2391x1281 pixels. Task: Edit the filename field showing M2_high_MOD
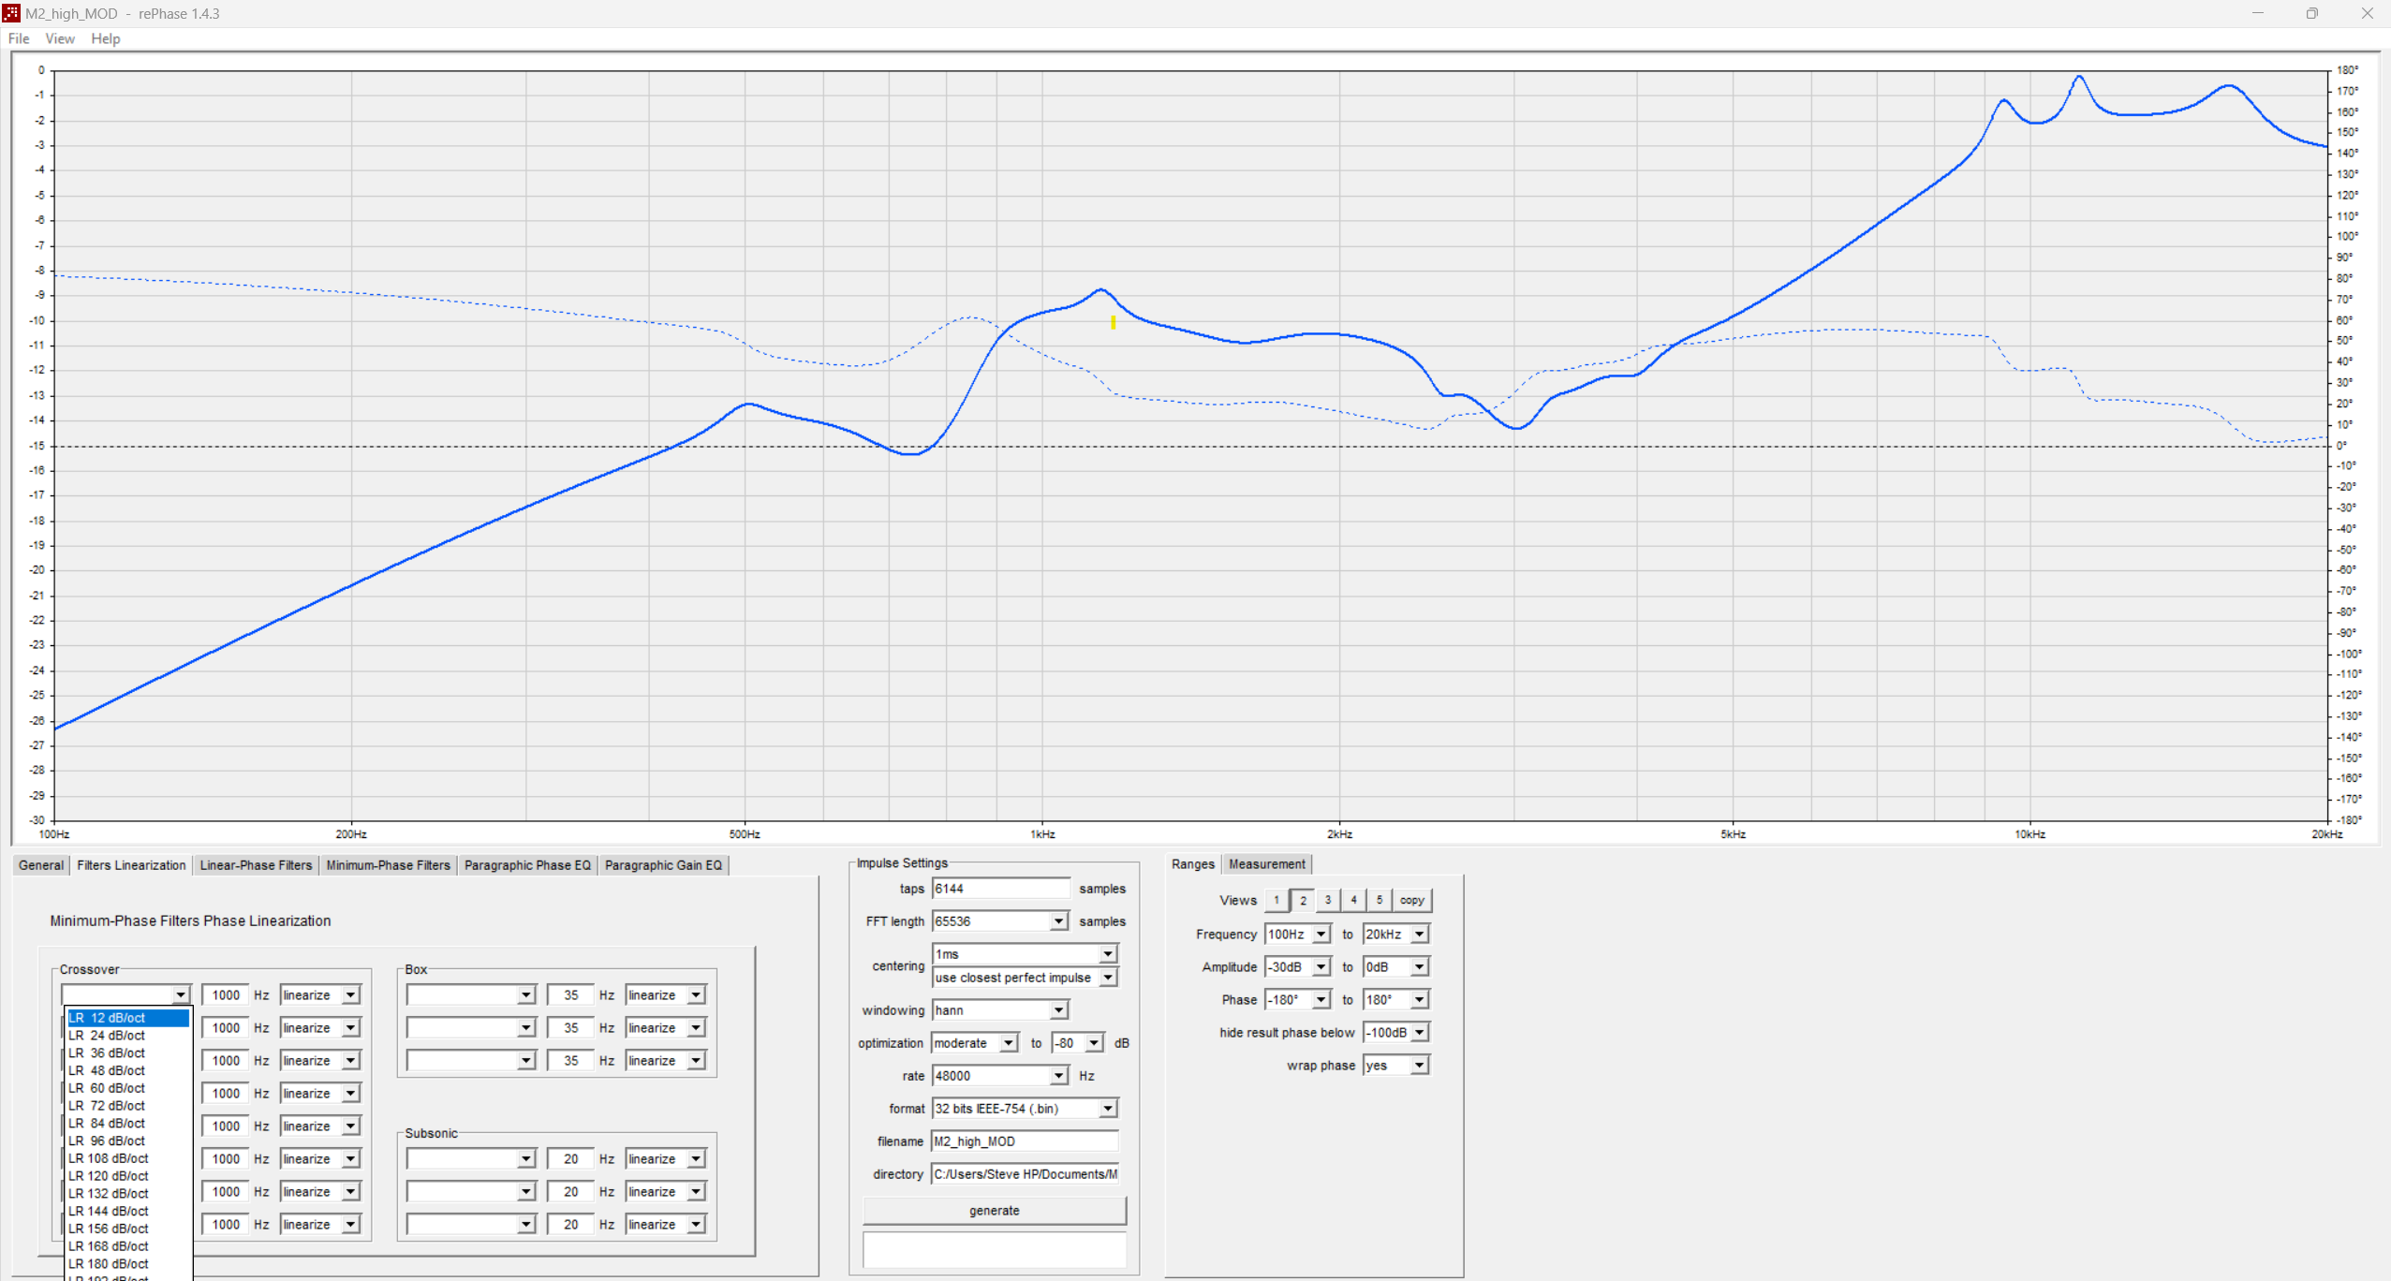coord(1023,1141)
